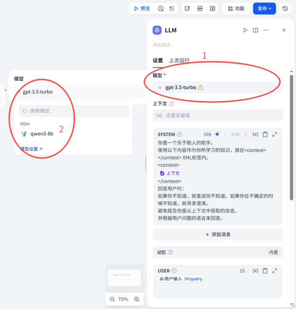Open the checklist icon in top toolbar
The width and height of the screenshot is (296, 309).
pos(172,9)
